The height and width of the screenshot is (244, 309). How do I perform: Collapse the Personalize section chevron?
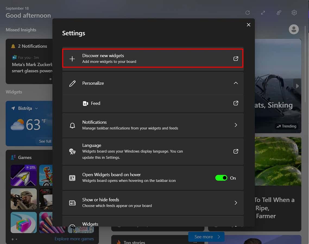click(x=236, y=83)
